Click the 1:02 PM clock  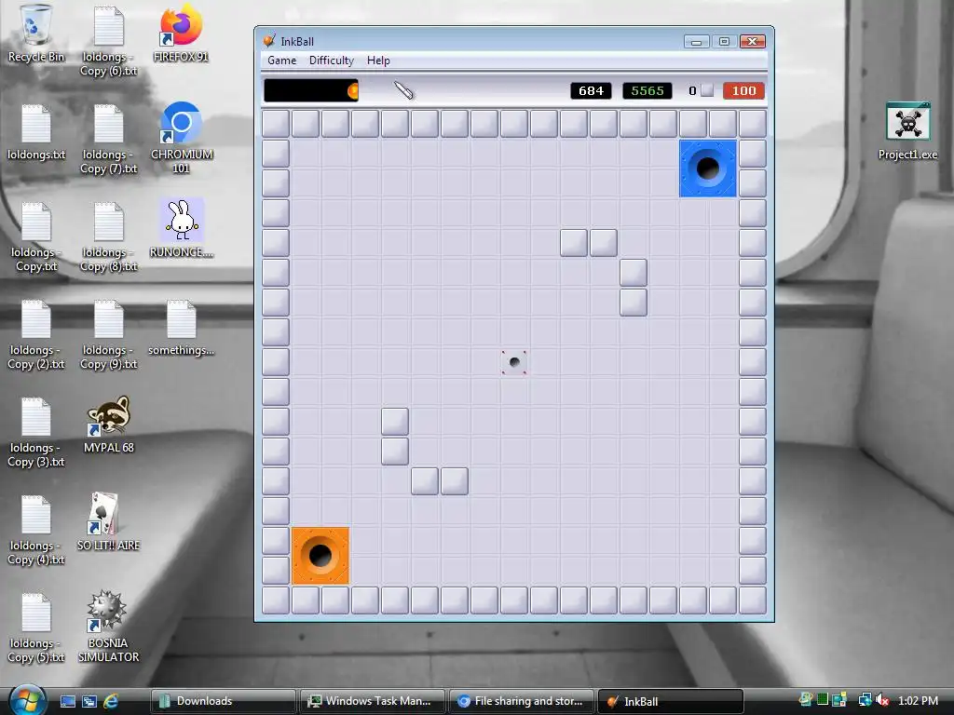point(918,700)
